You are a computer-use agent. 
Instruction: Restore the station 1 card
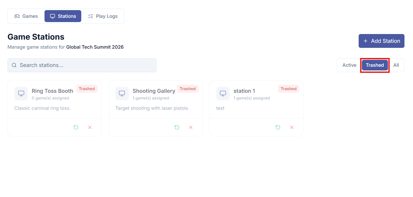[278, 127]
